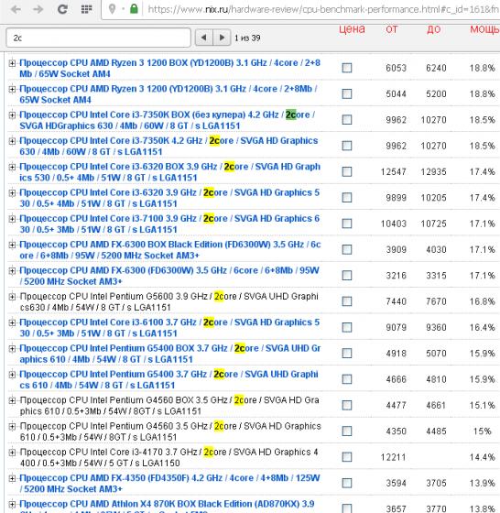Sort by the 'мощь' column header
This screenshot has height=513, width=500.
coord(484,29)
